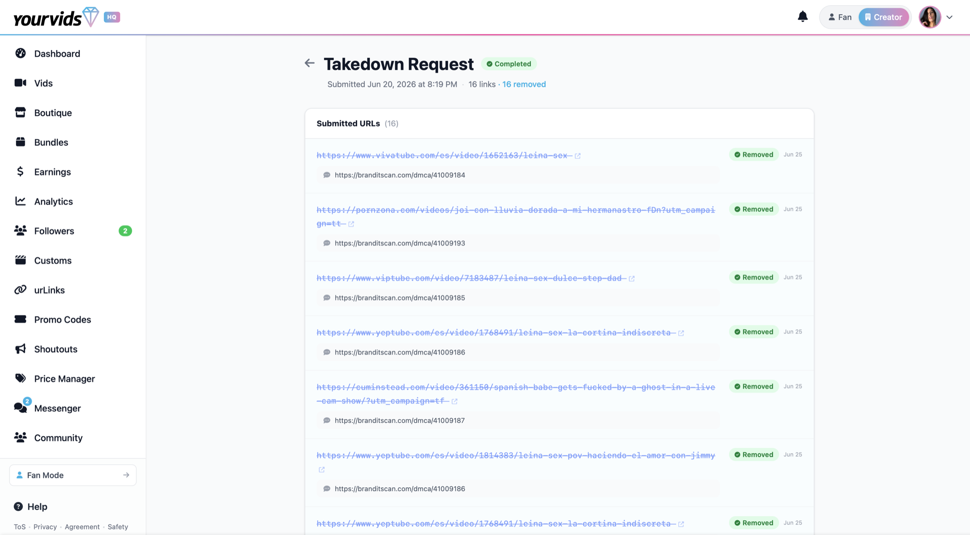Open external link icon for viptube URL
Viewport: 970px width, 535px height.
(x=631, y=278)
